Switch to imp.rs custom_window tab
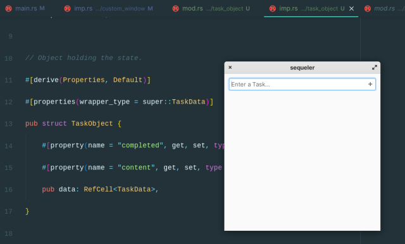Image resolution: width=405 pixels, height=244 pixels. tap(109, 8)
